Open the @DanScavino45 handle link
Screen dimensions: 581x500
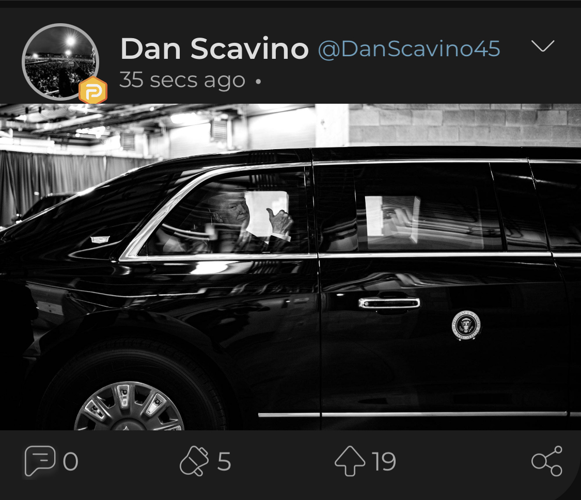click(x=409, y=49)
